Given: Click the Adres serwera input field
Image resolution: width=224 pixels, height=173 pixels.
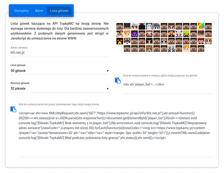Looking at the screenshot, I should click(x=59, y=53).
